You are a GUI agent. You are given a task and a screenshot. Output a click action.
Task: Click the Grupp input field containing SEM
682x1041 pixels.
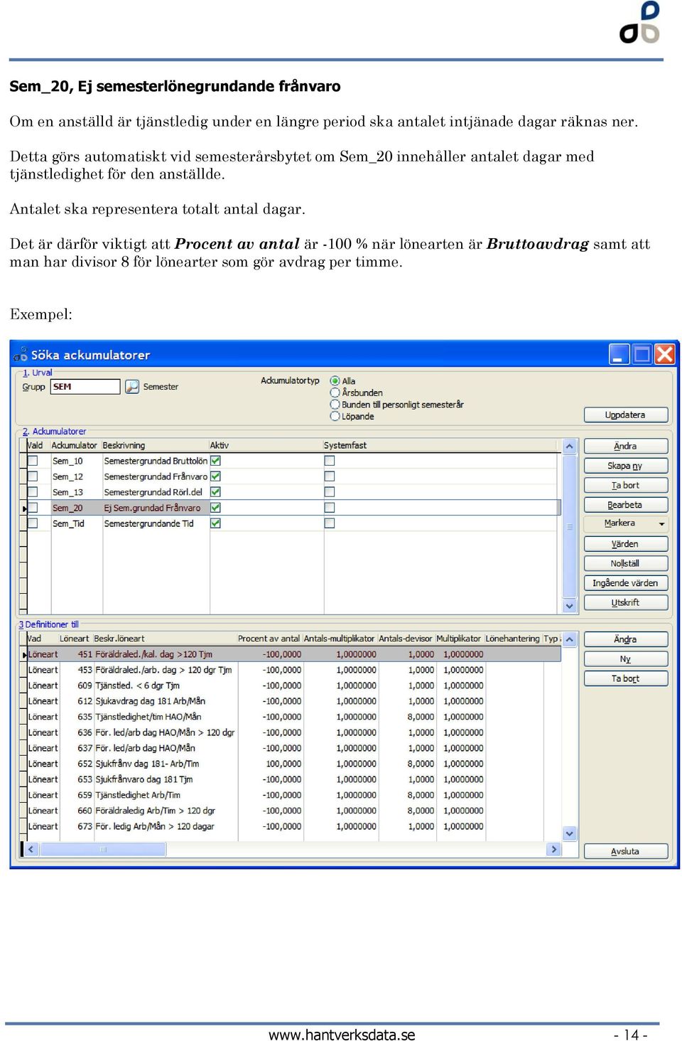coord(85,386)
